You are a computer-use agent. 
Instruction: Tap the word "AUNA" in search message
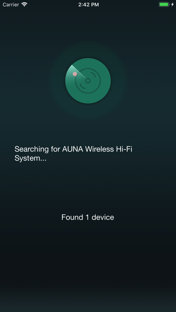(x=73, y=149)
